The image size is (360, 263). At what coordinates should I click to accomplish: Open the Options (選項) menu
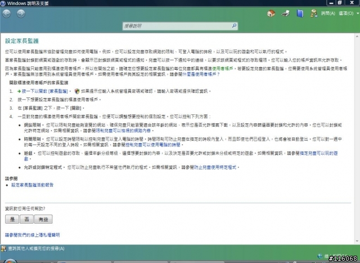(348, 14)
